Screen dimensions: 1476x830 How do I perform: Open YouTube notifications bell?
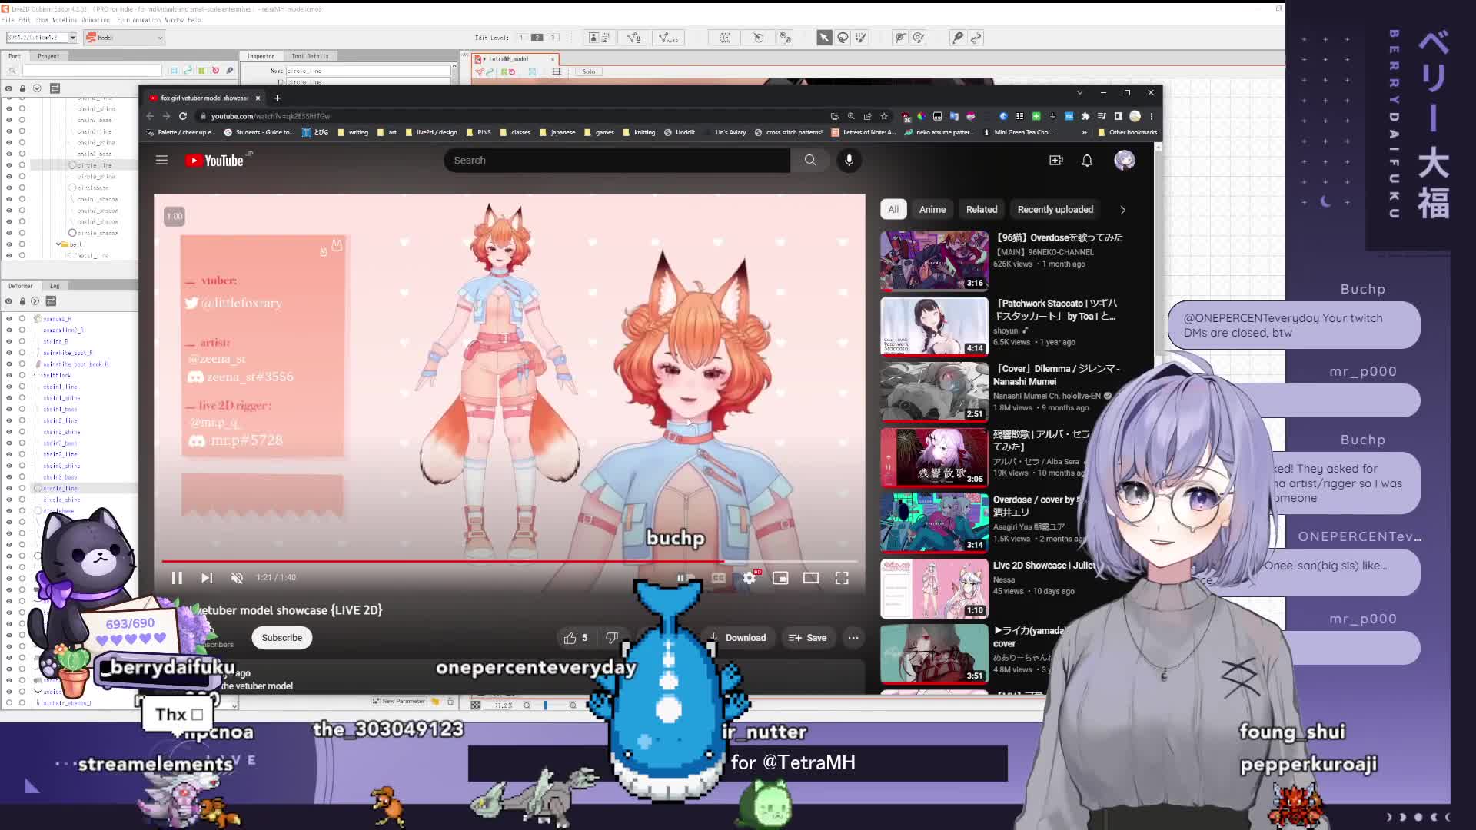point(1087,160)
